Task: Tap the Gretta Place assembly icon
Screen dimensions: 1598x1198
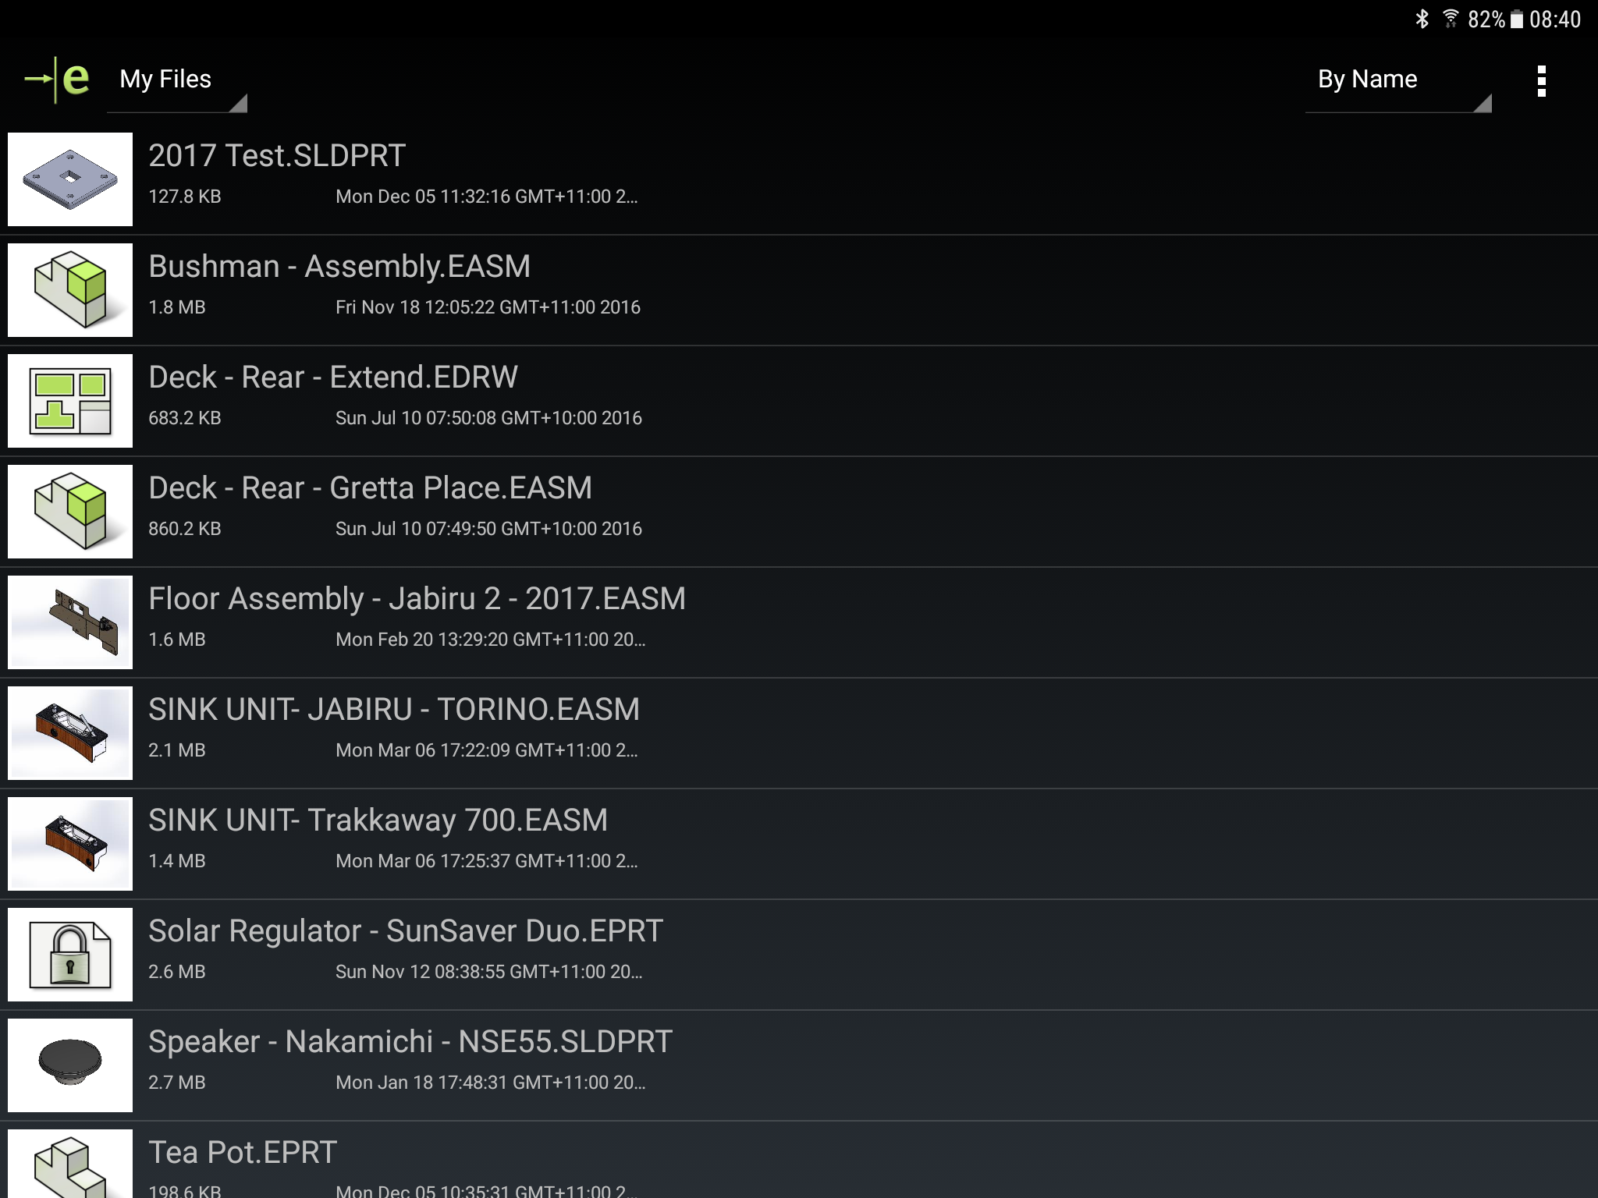Action: pos(70,512)
